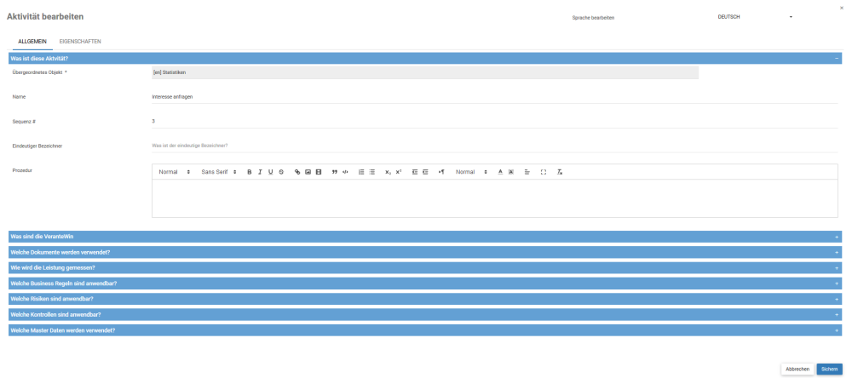Toggle underline formatting in the editor
Image resolution: width=852 pixels, height=378 pixels.
click(x=270, y=172)
